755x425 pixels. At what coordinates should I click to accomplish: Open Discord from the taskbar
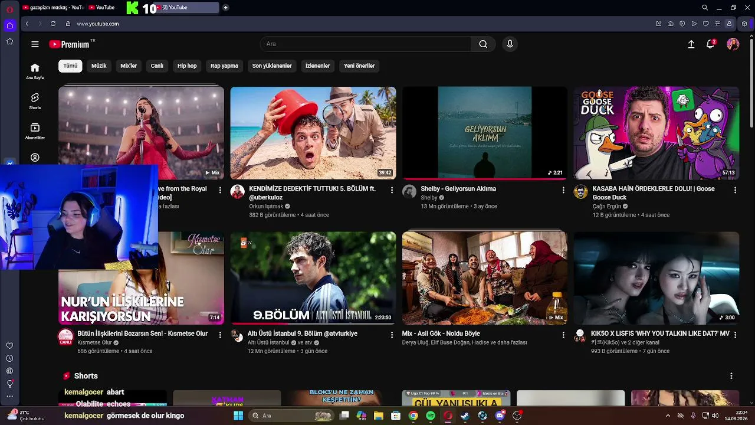coord(500,416)
